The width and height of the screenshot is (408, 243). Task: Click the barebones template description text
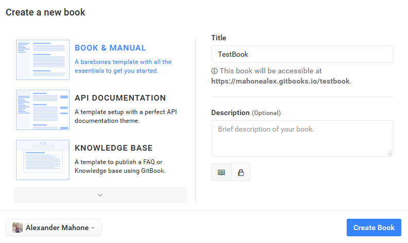click(x=123, y=66)
